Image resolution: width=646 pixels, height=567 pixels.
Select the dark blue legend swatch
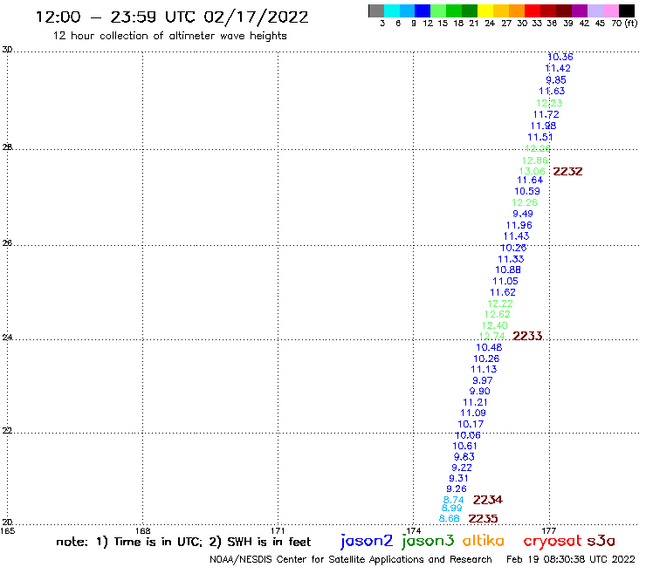[423, 10]
